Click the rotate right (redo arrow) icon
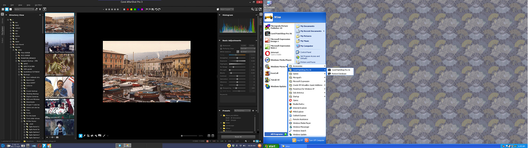 (x=159, y=9)
